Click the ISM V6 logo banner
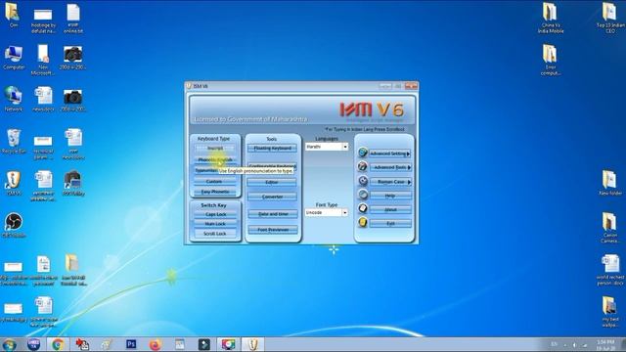626x352 pixels. (302, 110)
